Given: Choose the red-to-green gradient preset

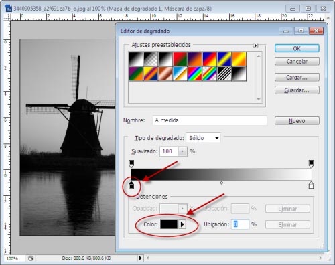Looking at the screenshot, I should point(180,59).
